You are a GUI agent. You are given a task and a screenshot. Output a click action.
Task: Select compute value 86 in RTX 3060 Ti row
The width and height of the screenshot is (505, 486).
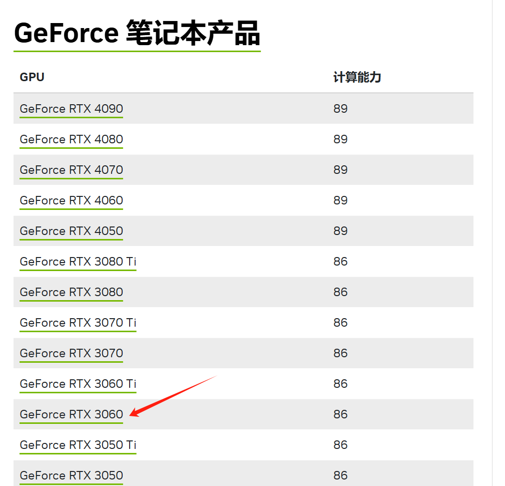tap(340, 384)
